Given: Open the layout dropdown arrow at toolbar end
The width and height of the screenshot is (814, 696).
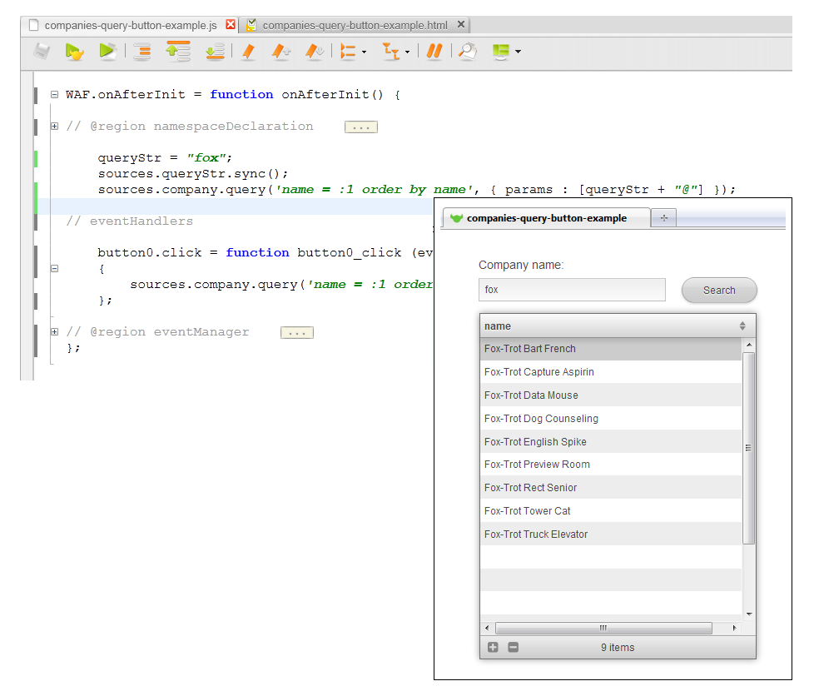Looking at the screenshot, I should coord(519,52).
